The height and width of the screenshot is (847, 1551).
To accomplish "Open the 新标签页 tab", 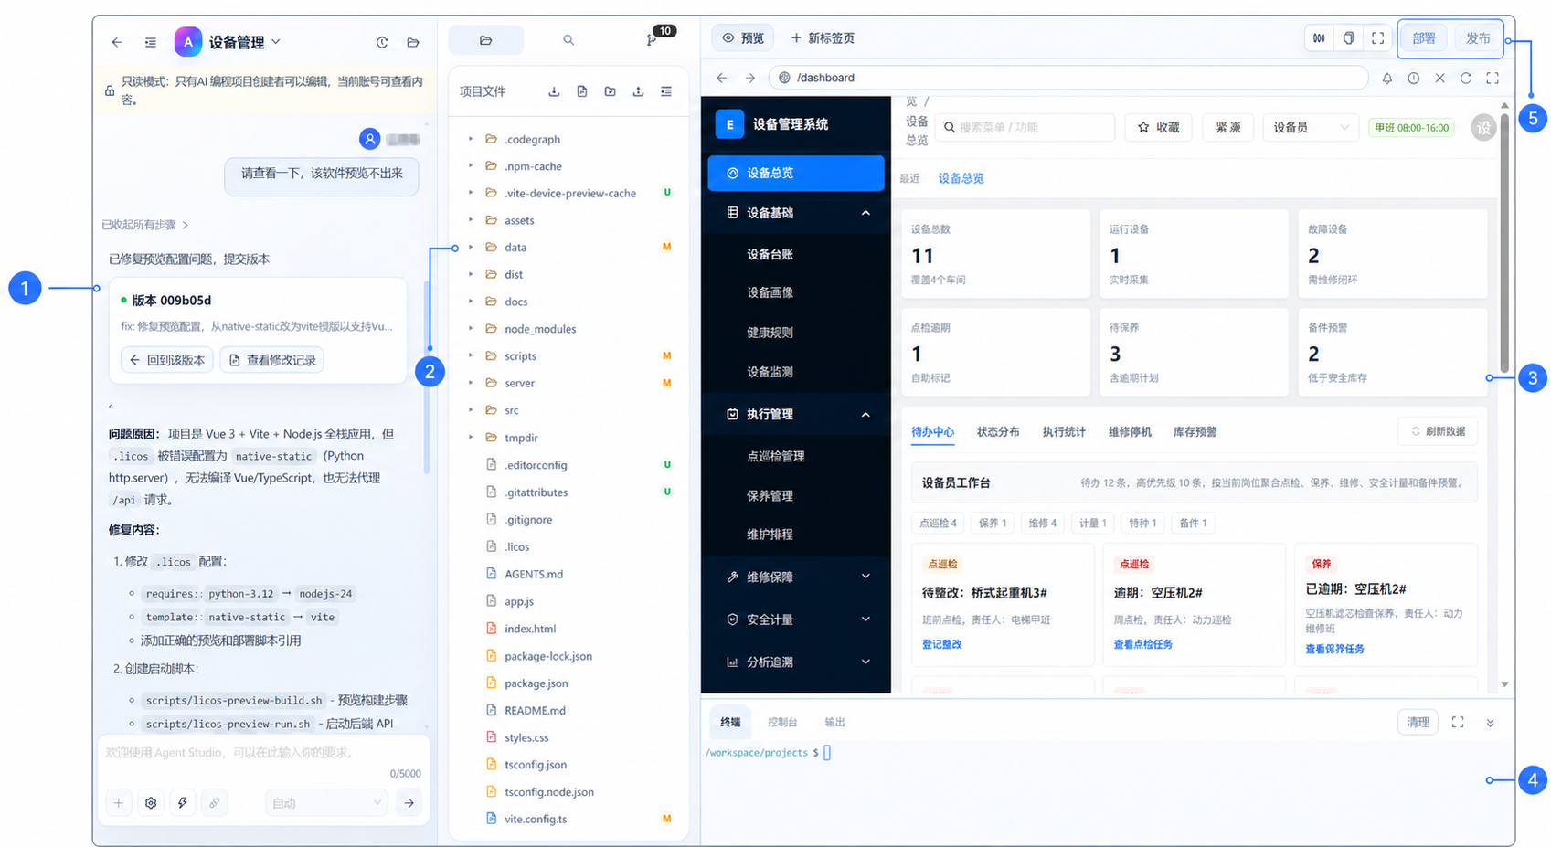I will coord(823,38).
